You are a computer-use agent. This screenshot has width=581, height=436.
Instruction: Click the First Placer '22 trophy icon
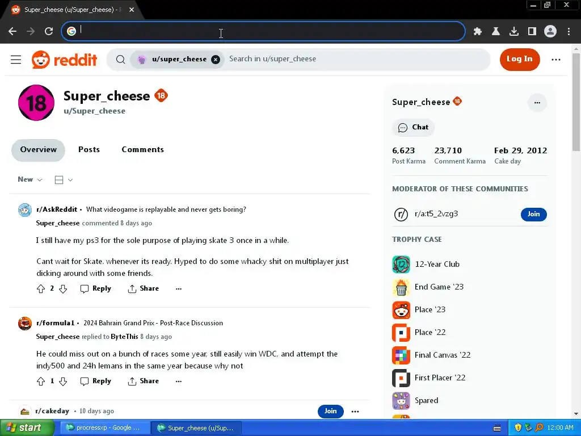coord(401,378)
